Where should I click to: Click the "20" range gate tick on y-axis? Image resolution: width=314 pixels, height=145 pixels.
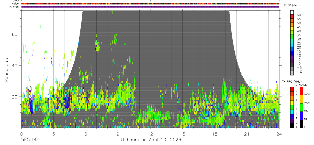tap(15, 97)
